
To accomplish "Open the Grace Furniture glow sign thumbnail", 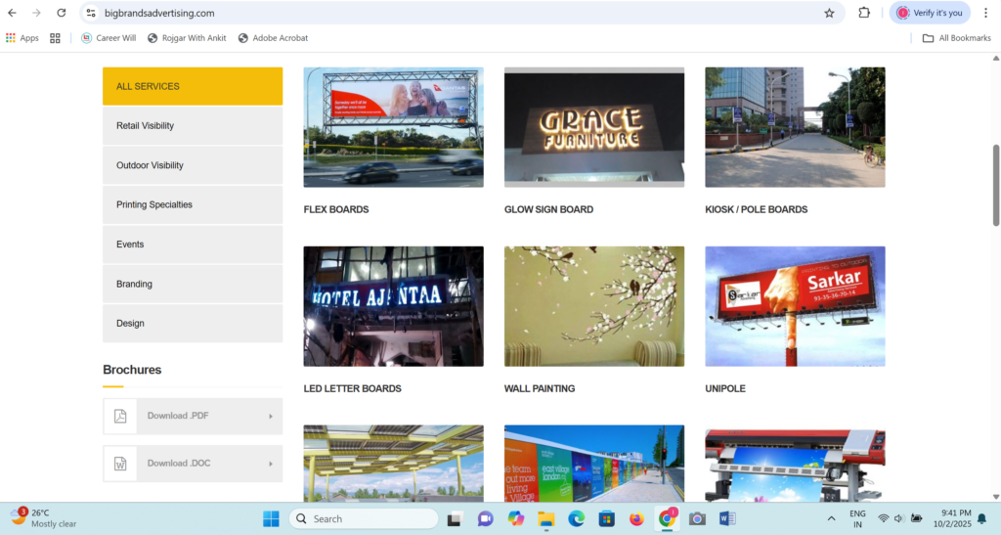I will (594, 127).
